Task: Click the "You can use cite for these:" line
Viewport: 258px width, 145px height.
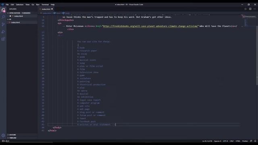Action: click(94, 41)
